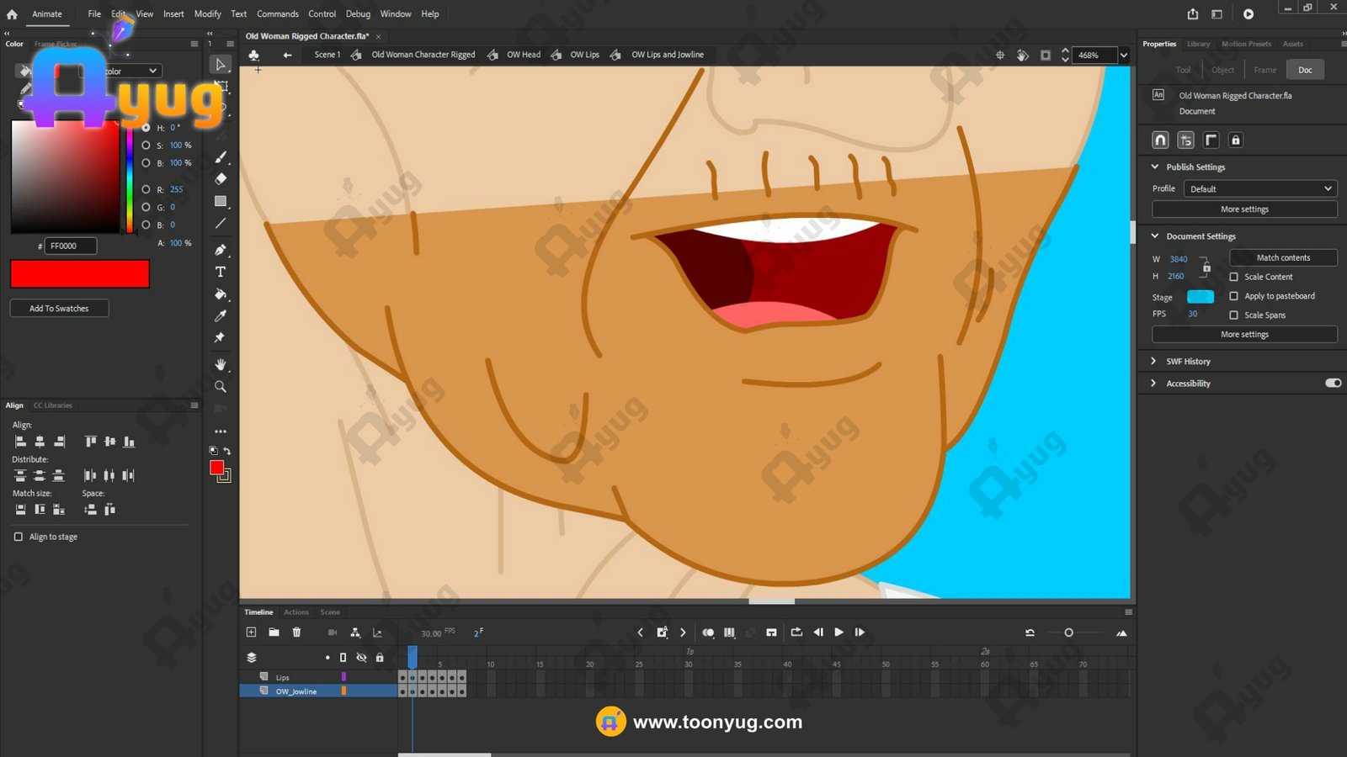Click the Loop playback button
This screenshot has height=757, width=1347.
pos(796,632)
